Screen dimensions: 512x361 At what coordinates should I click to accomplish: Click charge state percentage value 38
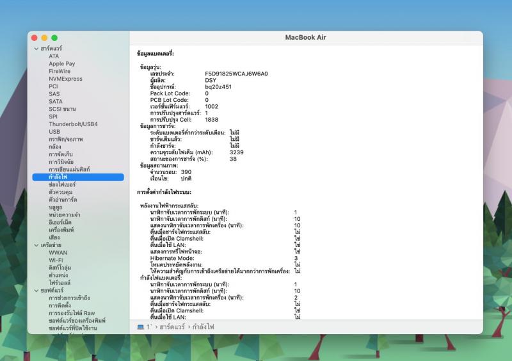coord(233,159)
